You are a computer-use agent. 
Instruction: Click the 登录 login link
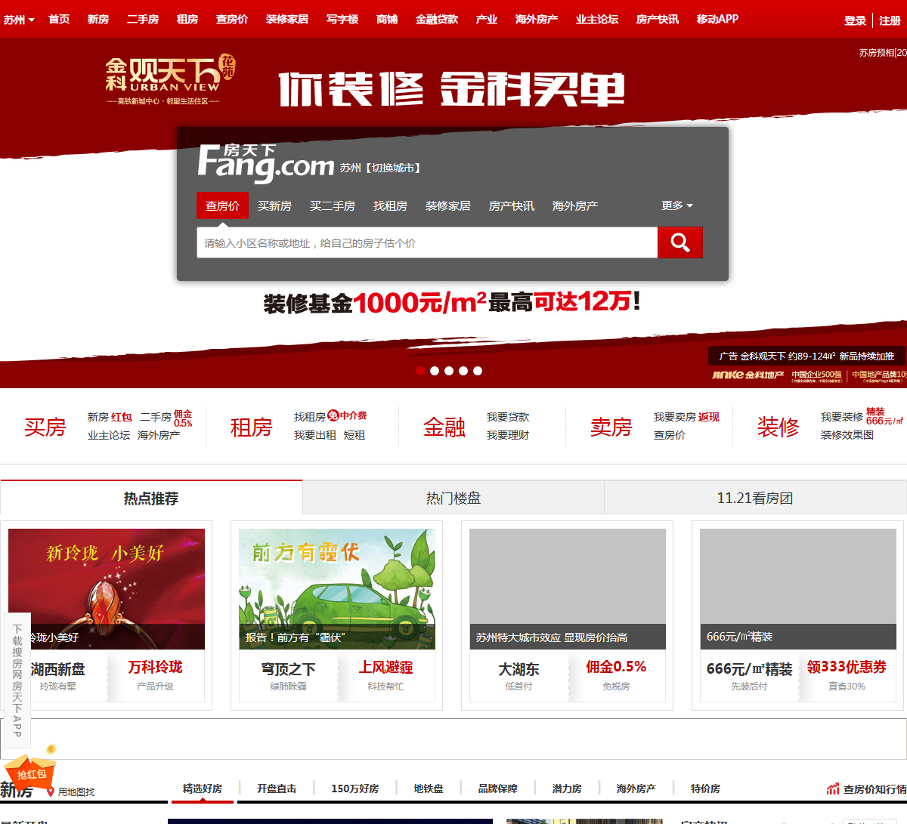pos(856,20)
